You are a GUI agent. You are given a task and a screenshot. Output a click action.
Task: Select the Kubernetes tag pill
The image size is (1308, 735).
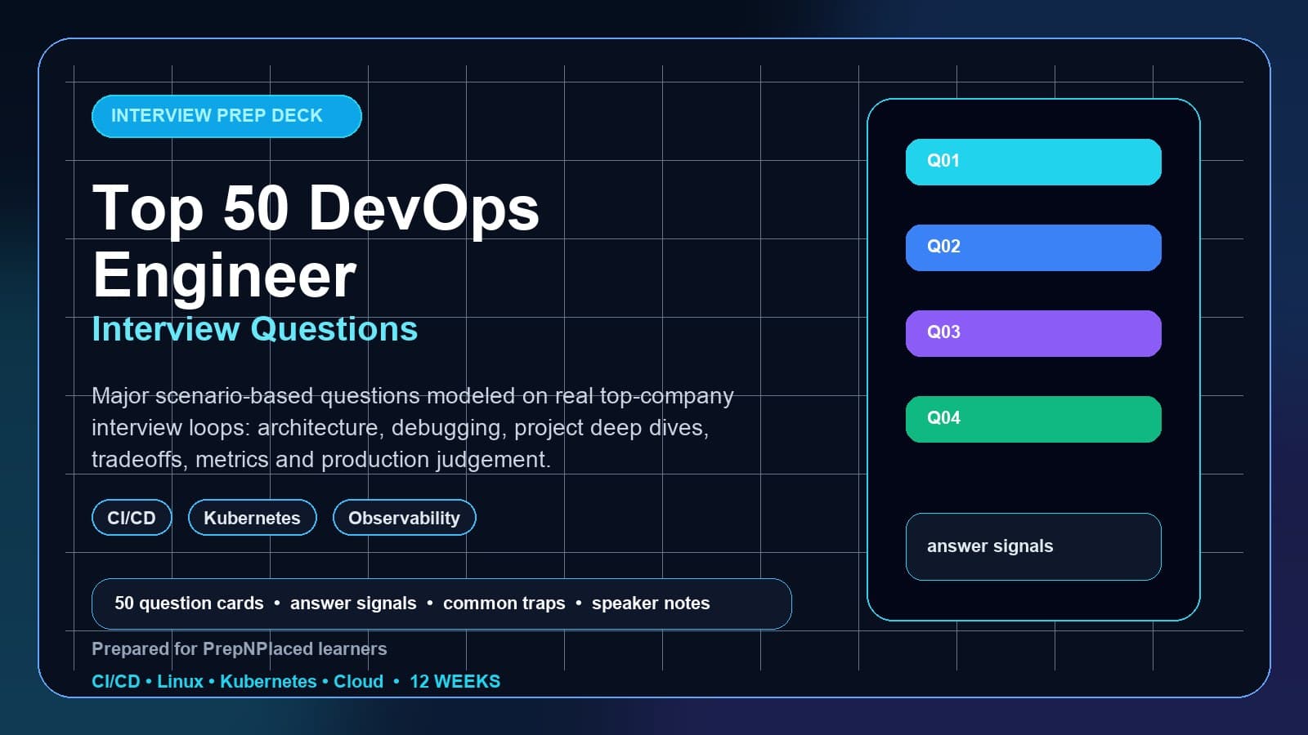(x=252, y=518)
